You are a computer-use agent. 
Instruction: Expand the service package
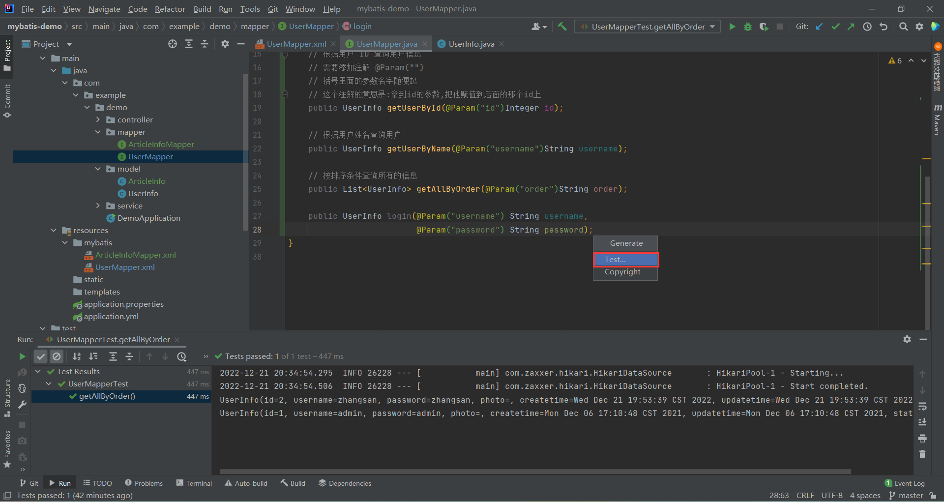(98, 206)
